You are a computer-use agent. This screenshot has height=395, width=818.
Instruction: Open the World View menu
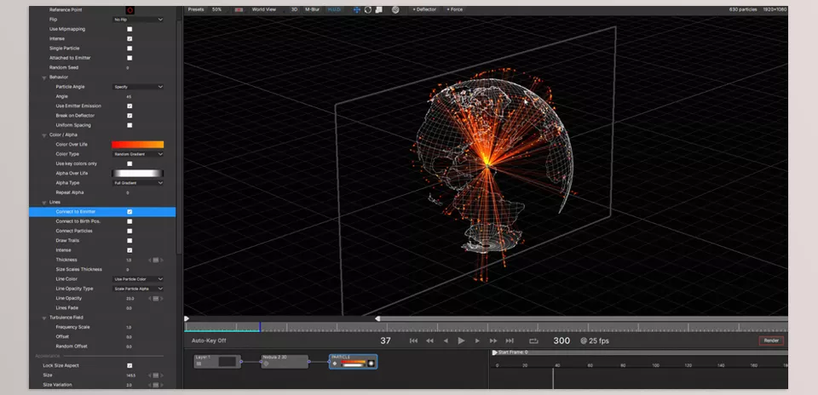click(x=264, y=9)
